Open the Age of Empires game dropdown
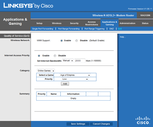Screen dimensions: 153x127 click(75, 75)
